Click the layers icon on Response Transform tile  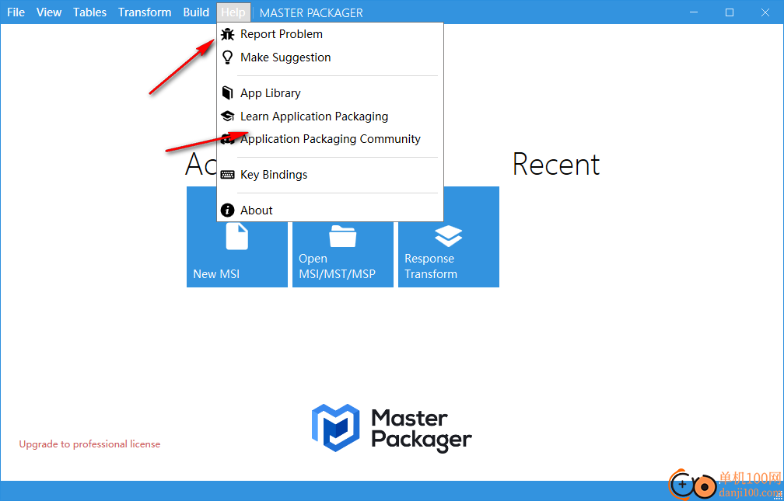click(x=449, y=236)
